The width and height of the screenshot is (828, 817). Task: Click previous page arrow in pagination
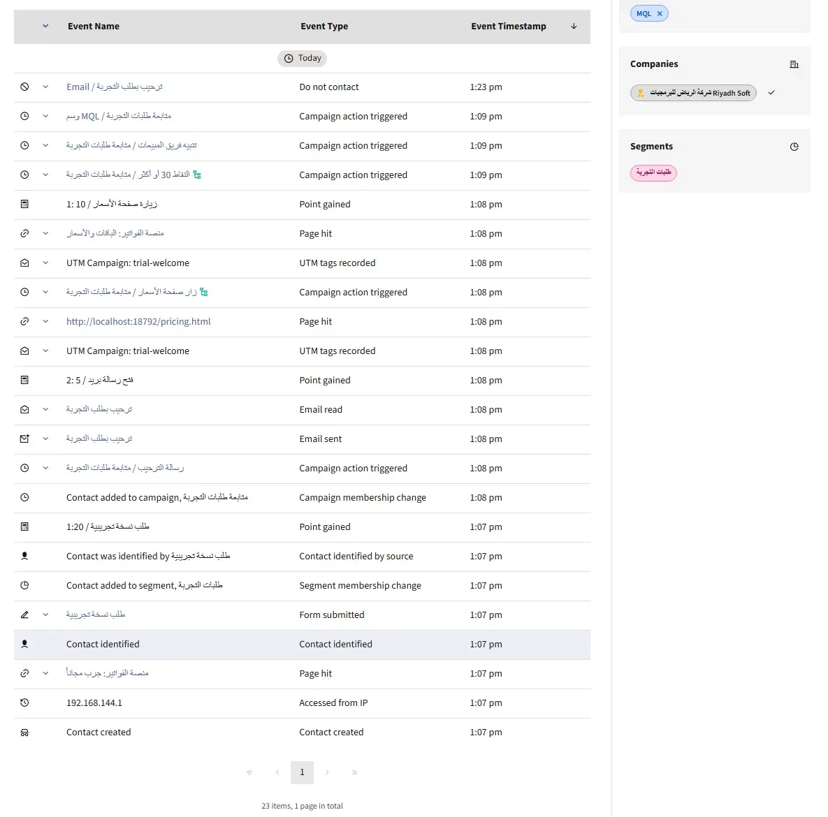click(277, 772)
